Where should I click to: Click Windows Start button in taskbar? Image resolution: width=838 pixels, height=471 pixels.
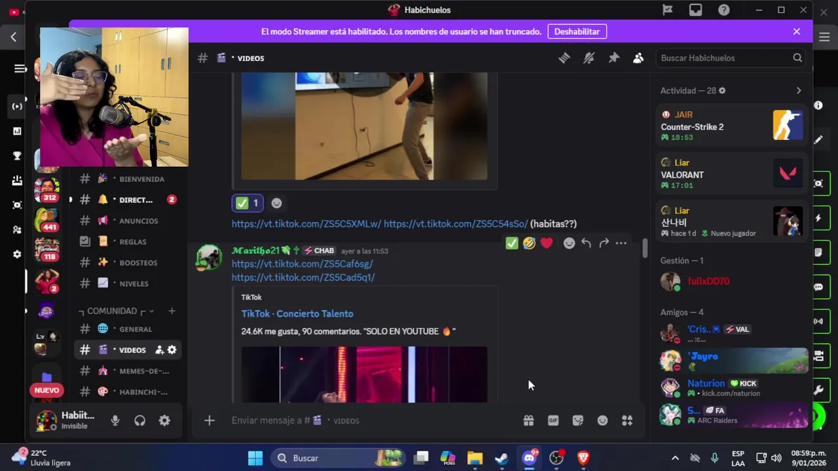click(x=255, y=458)
